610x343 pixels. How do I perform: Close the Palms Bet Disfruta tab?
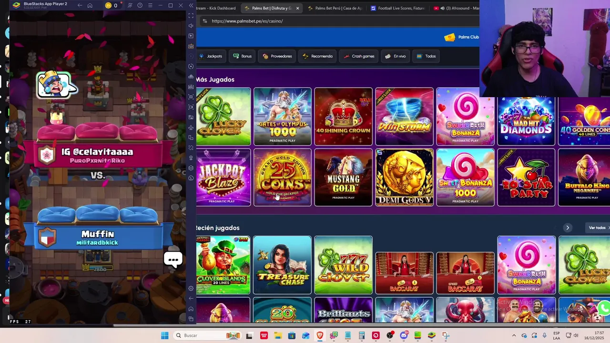click(x=298, y=8)
